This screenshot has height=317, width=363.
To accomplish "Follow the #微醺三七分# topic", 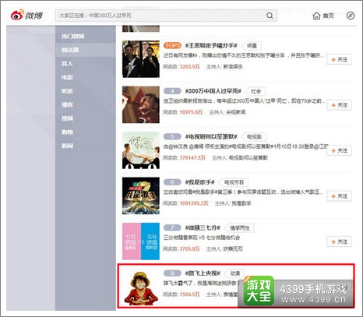I will click(339, 241).
